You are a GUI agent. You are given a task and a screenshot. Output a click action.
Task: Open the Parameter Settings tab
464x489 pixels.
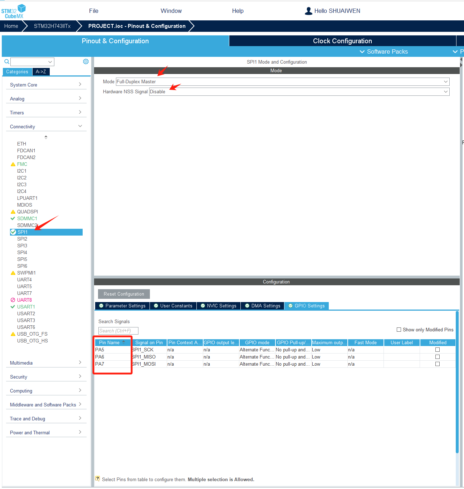click(x=122, y=306)
